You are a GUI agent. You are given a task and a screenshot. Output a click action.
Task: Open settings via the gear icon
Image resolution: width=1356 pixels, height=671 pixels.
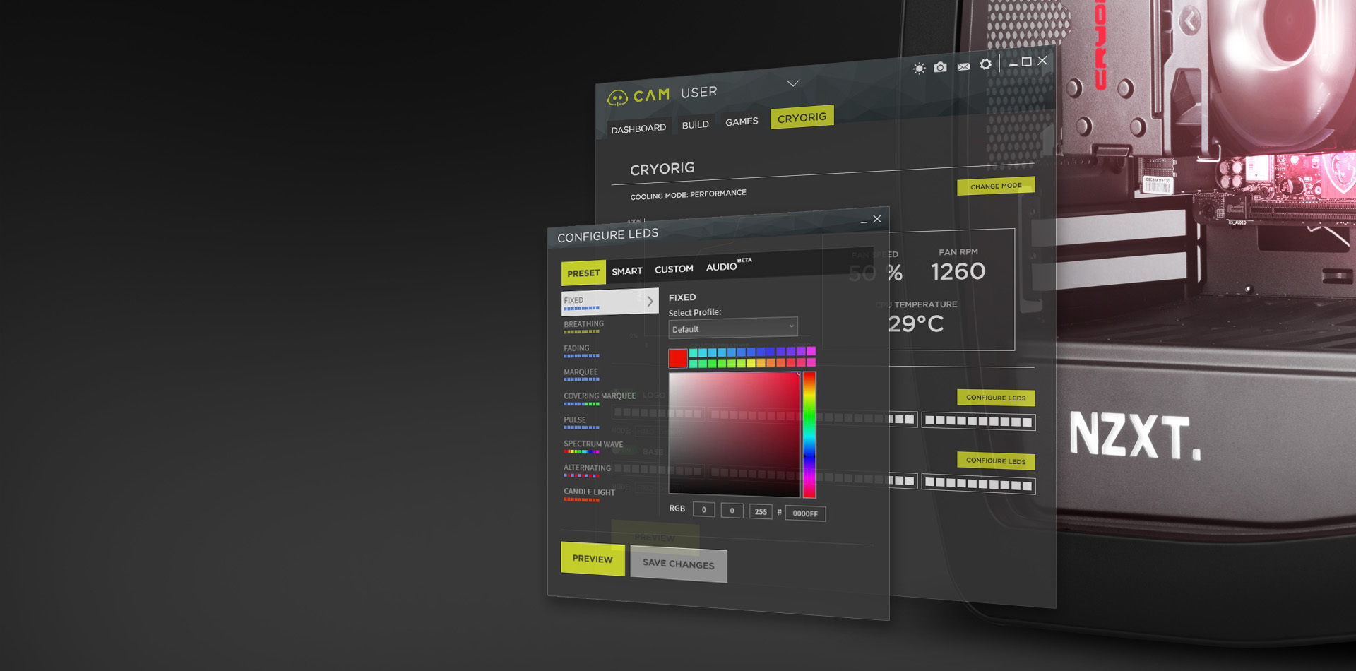click(x=985, y=64)
